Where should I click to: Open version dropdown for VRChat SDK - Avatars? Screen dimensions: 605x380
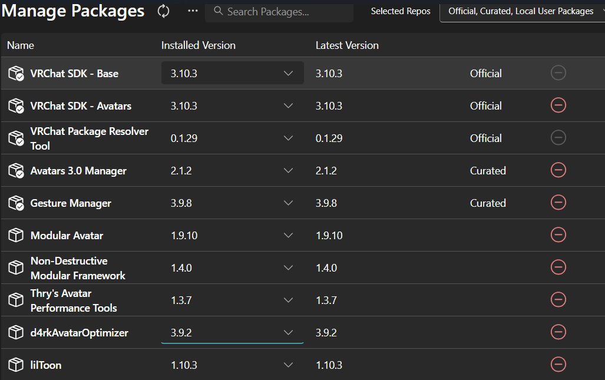click(232, 105)
